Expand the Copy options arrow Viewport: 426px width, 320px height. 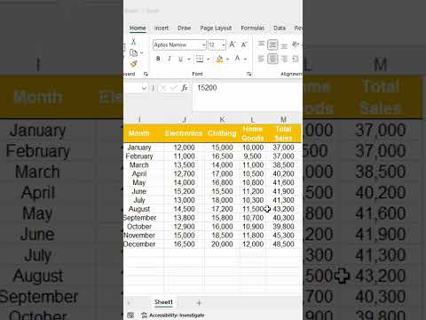[142, 53]
